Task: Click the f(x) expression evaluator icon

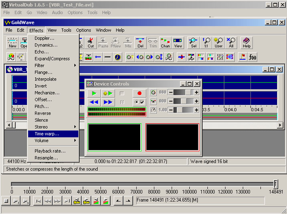Action: pos(252,57)
